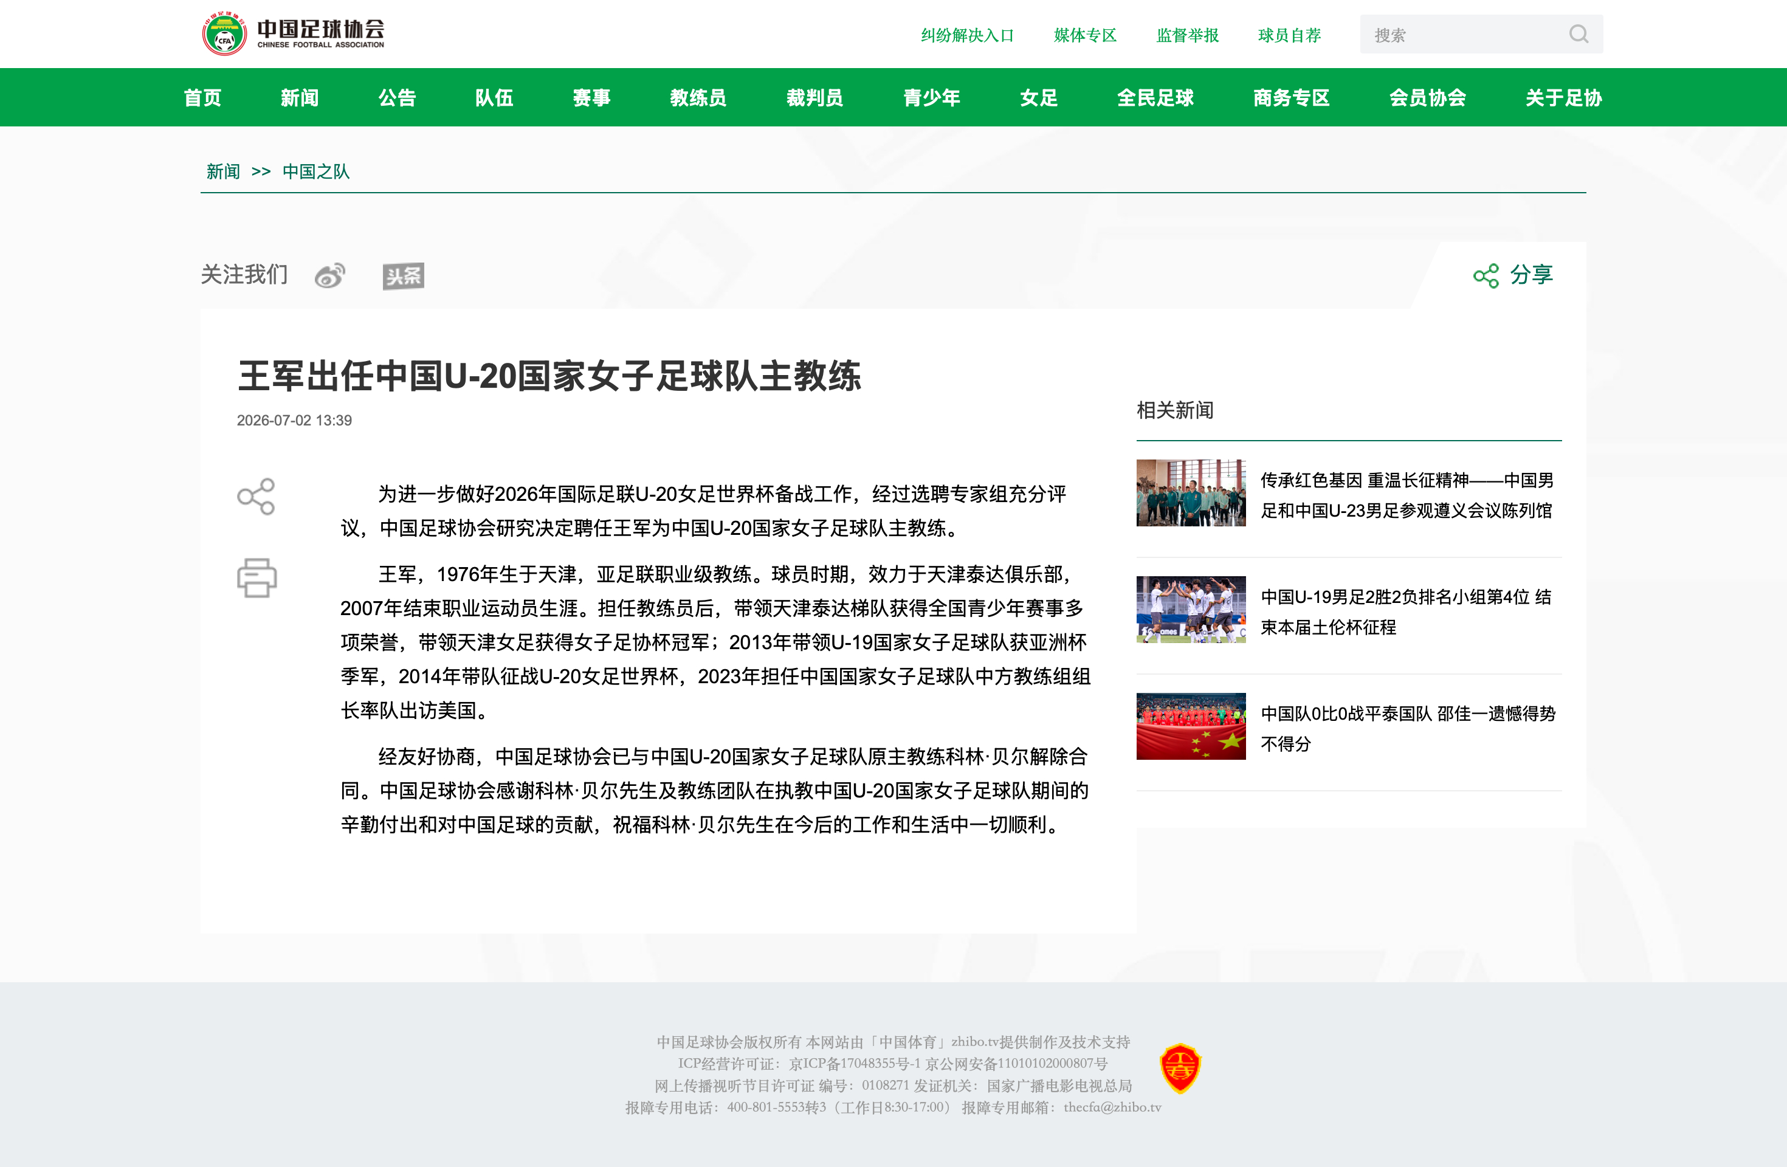Click the CFA logo emblem

coord(224,34)
